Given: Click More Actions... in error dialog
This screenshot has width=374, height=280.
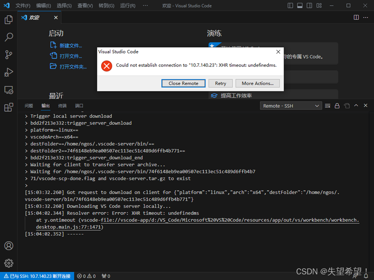Looking at the screenshot, I should 258,83.
